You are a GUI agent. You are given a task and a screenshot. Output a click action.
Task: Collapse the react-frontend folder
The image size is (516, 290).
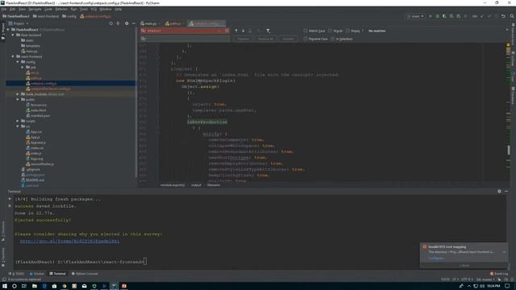click(x=13, y=56)
